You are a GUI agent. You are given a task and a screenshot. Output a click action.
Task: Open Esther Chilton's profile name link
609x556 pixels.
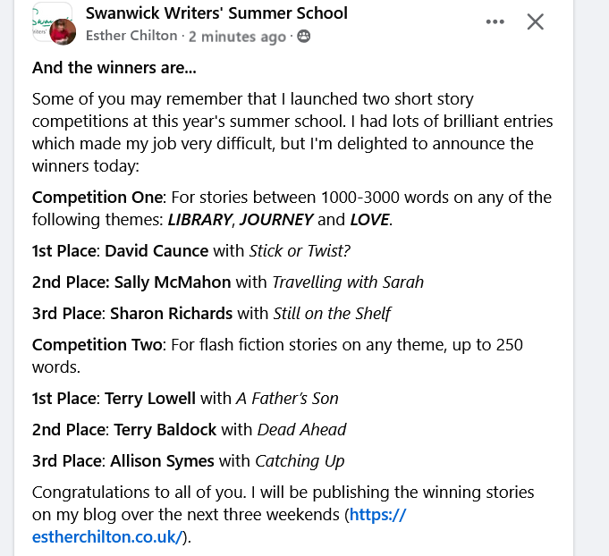pos(131,37)
